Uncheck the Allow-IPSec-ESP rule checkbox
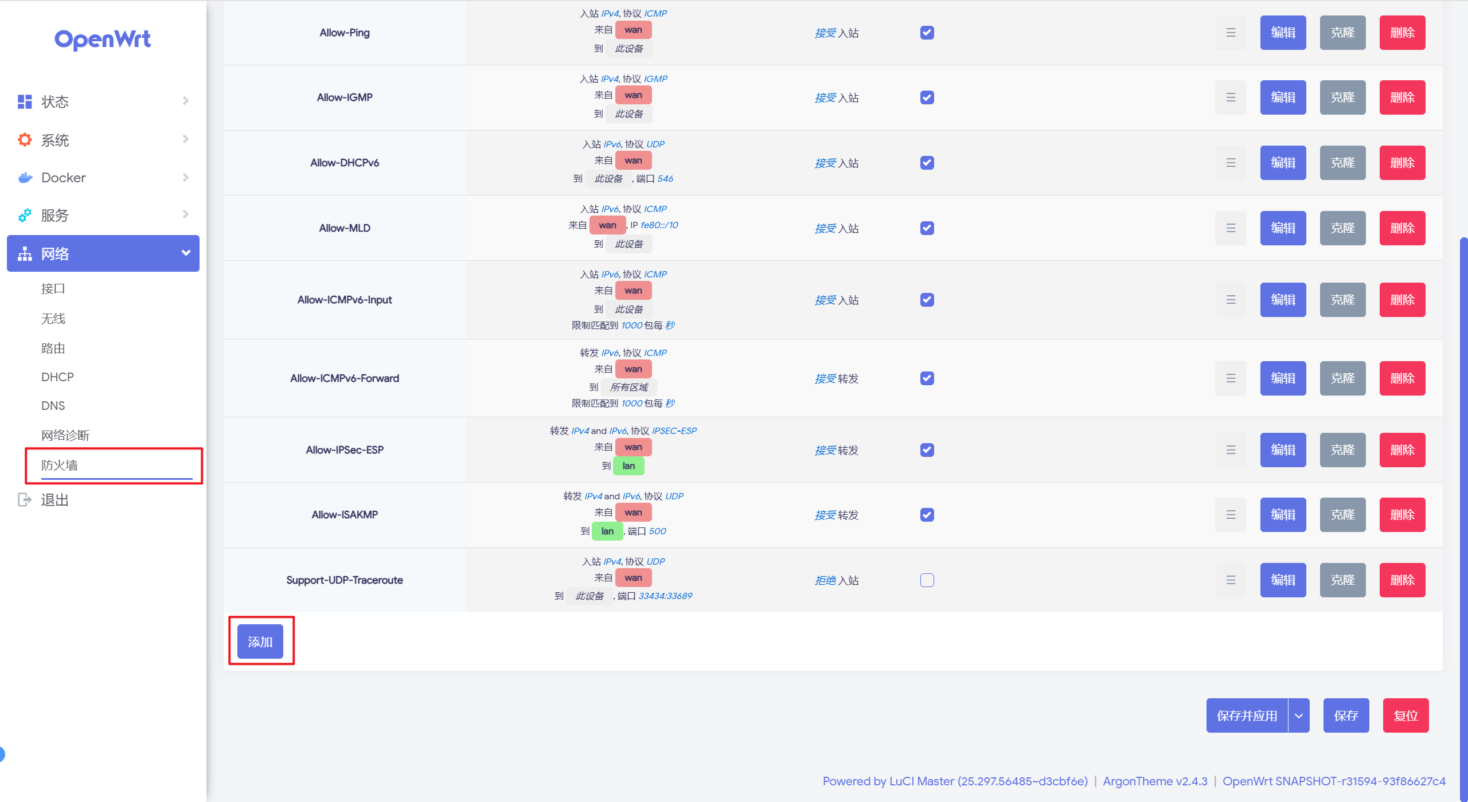 [x=927, y=450]
